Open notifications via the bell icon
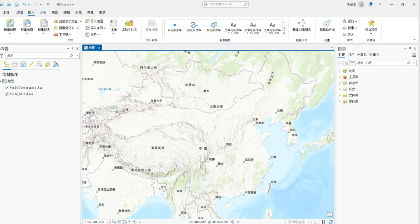 [371, 4]
